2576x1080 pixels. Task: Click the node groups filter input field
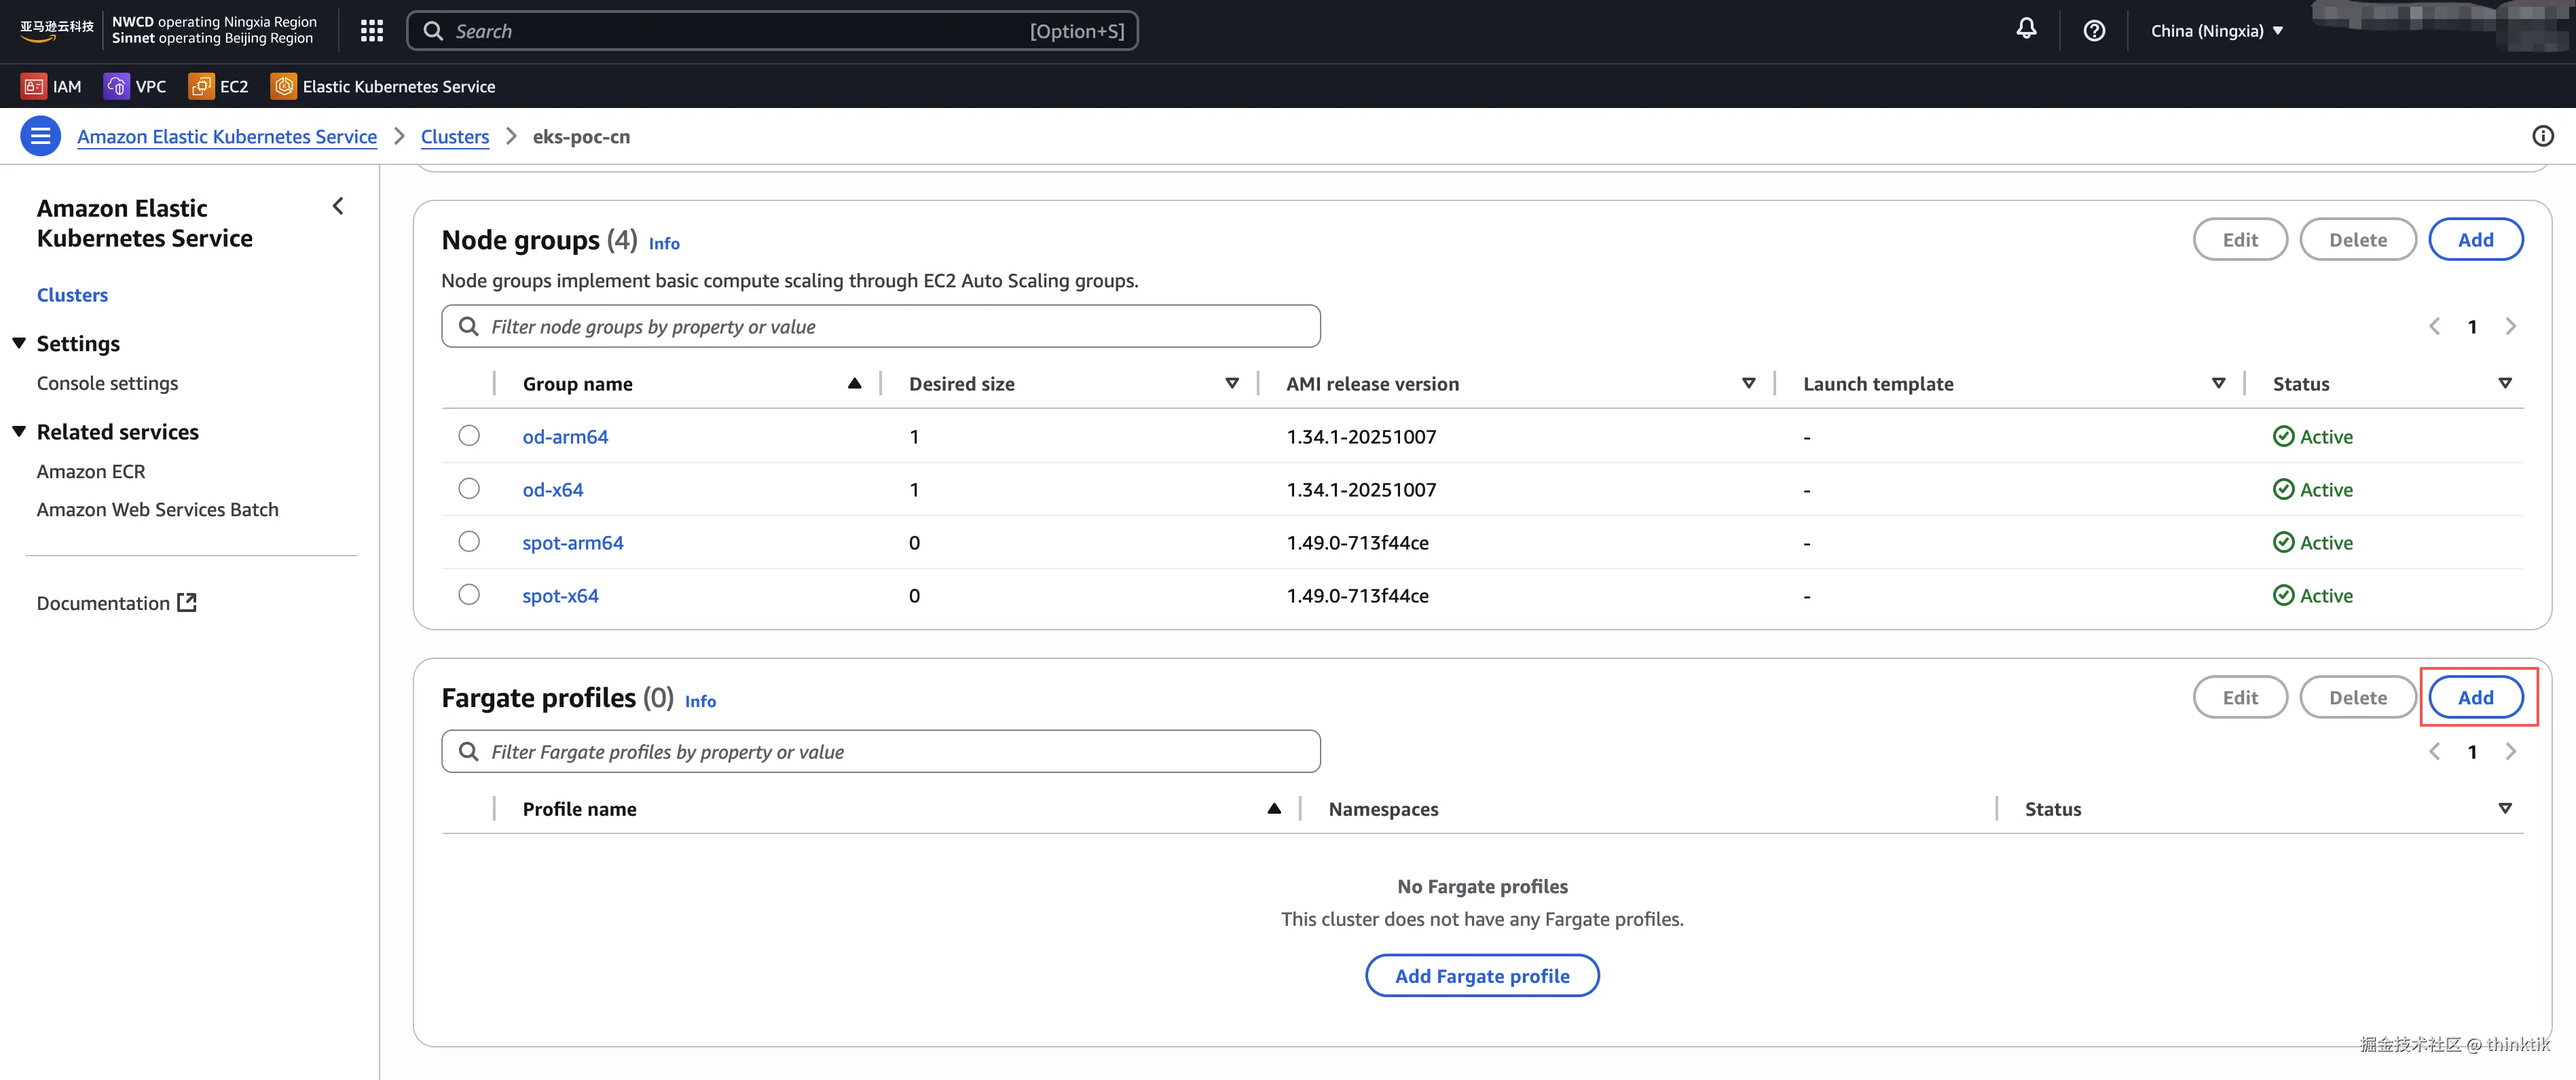point(880,327)
